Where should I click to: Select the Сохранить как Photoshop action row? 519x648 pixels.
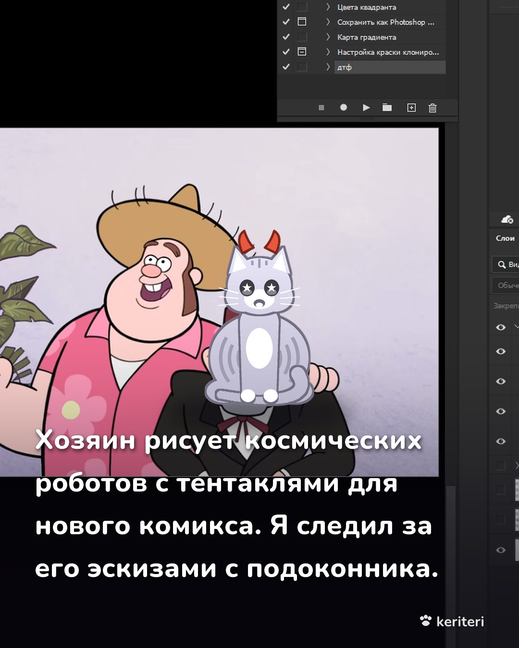pyautogui.click(x=390, y=22)
